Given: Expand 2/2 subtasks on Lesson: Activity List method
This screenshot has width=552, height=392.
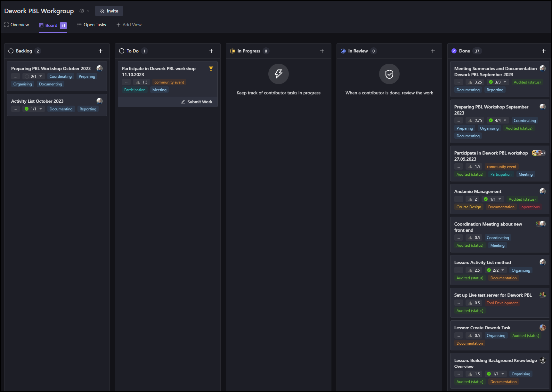Looking at the screenshot, I should click(496, 270).
